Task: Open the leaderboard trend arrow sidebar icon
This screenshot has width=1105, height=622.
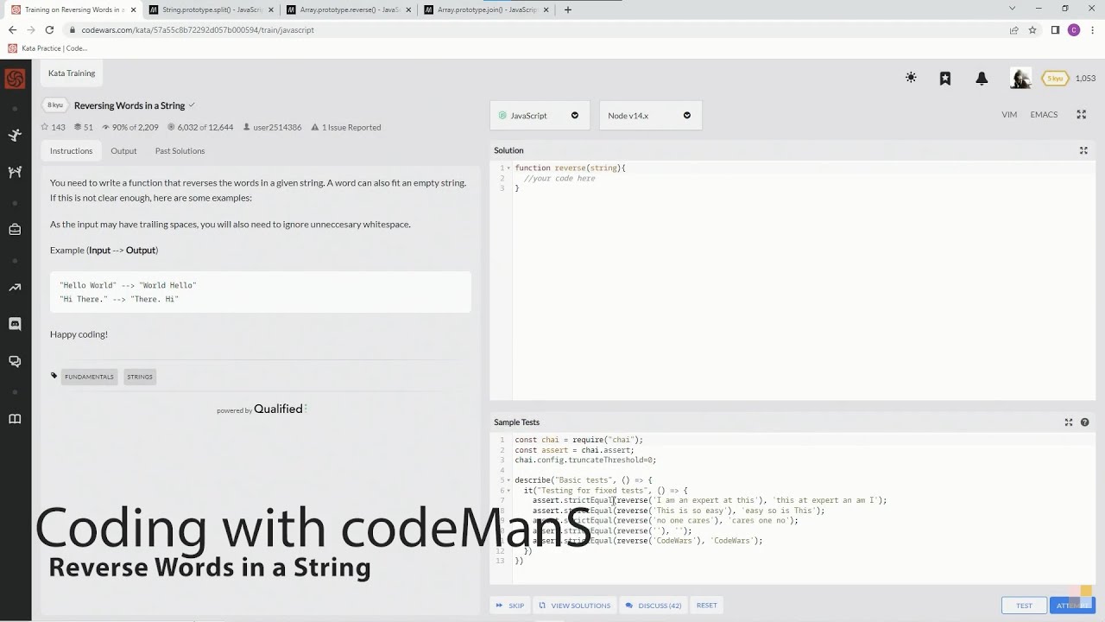Action: (15, 288)
